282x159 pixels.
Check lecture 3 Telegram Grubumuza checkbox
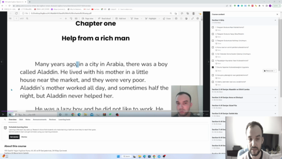(213, 41)
